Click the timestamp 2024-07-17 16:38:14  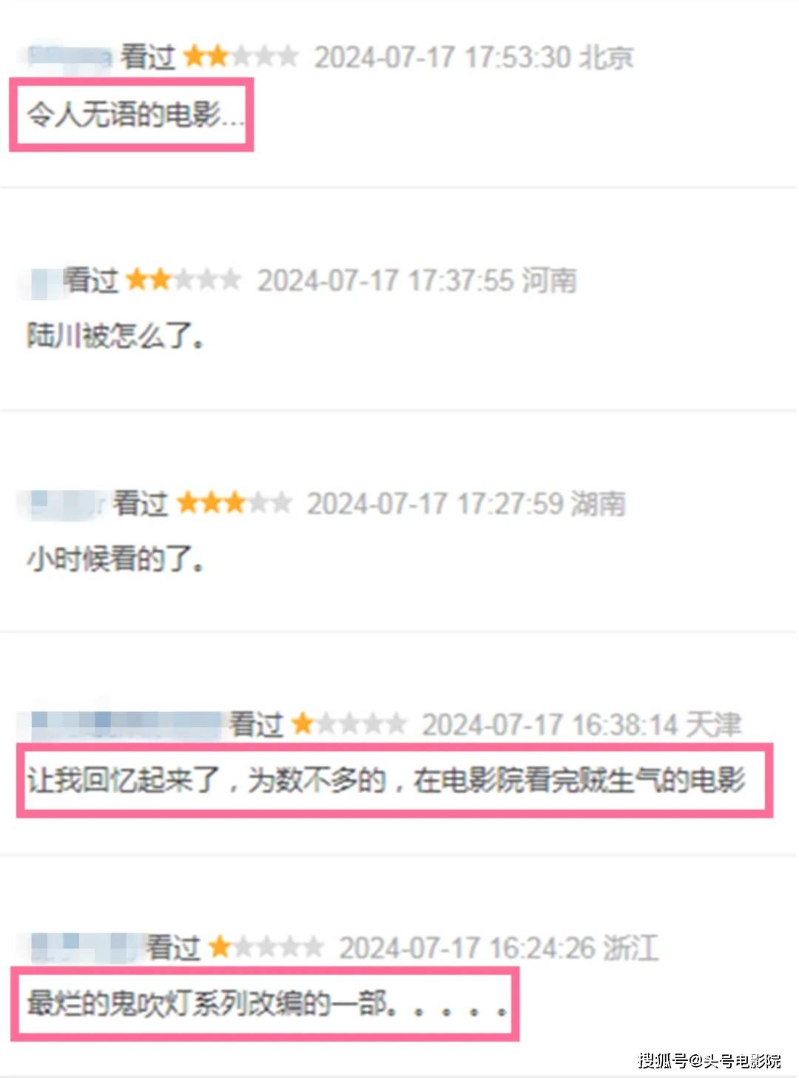pyautogui.click(x=550, y=724)
